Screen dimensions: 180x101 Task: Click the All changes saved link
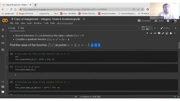[65, 23]
